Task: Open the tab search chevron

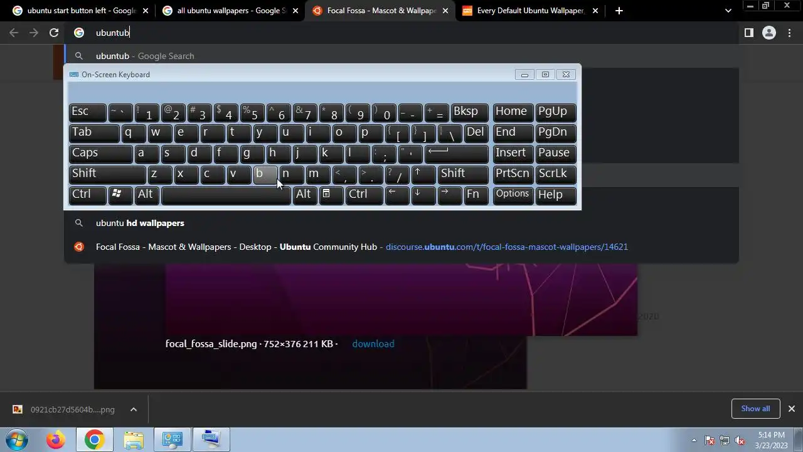Action: [728, 11]
